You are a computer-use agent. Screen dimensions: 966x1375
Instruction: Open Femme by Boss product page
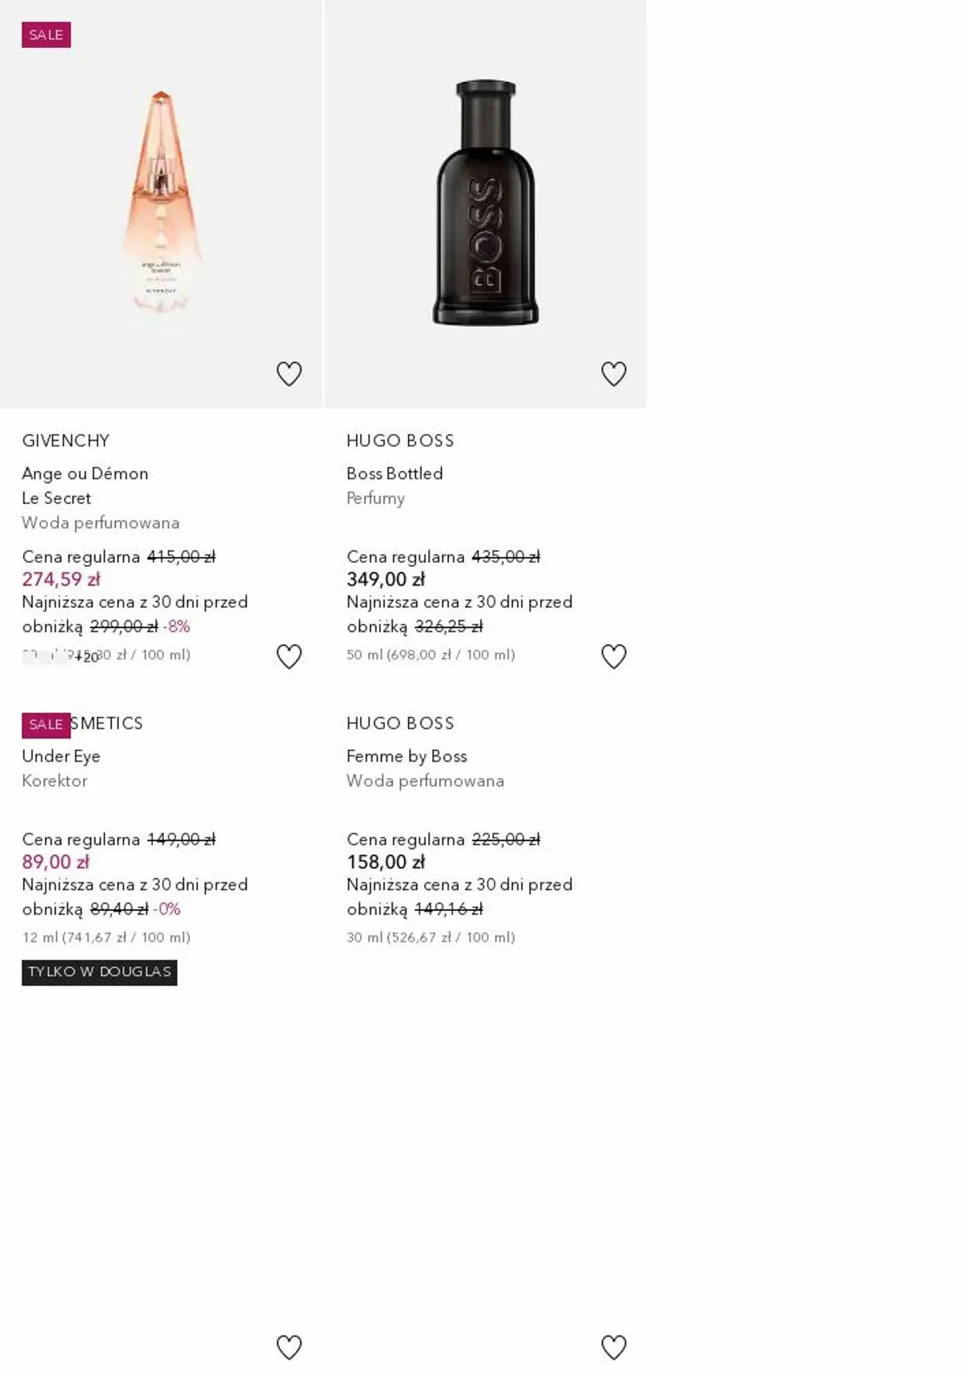click(406, 756)
